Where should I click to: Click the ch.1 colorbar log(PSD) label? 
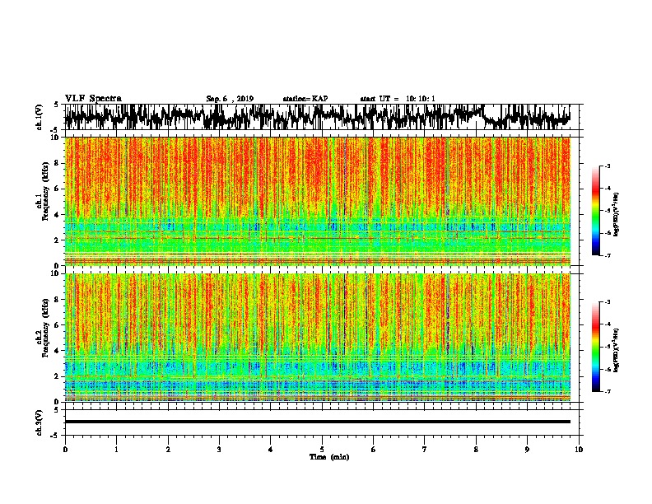tap(617, 215)
